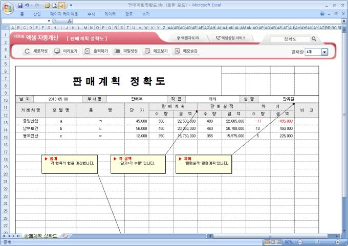Click the difference amount 450,000
Viewport: 348px width, 246px height.
pos(282,128)
